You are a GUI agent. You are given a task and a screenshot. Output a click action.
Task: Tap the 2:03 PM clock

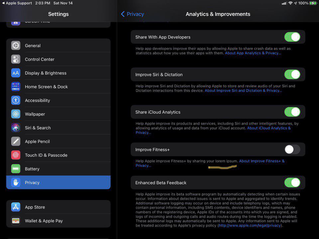click(43, 3)
